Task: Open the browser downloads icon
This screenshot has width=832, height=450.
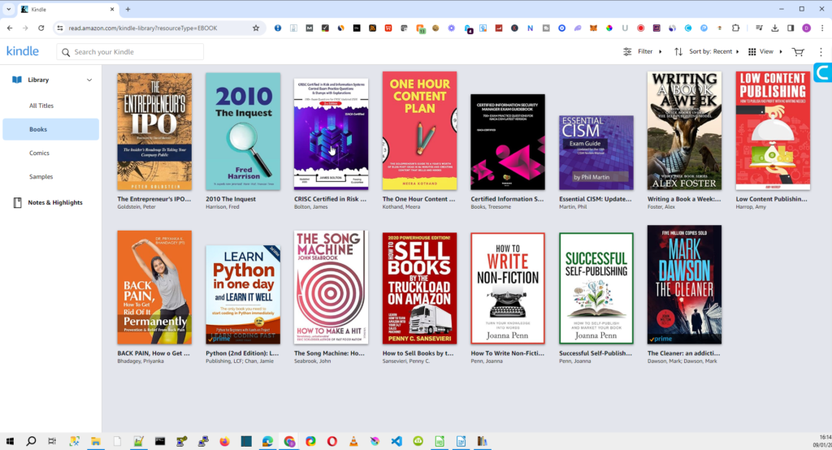Action: [774, 28]
